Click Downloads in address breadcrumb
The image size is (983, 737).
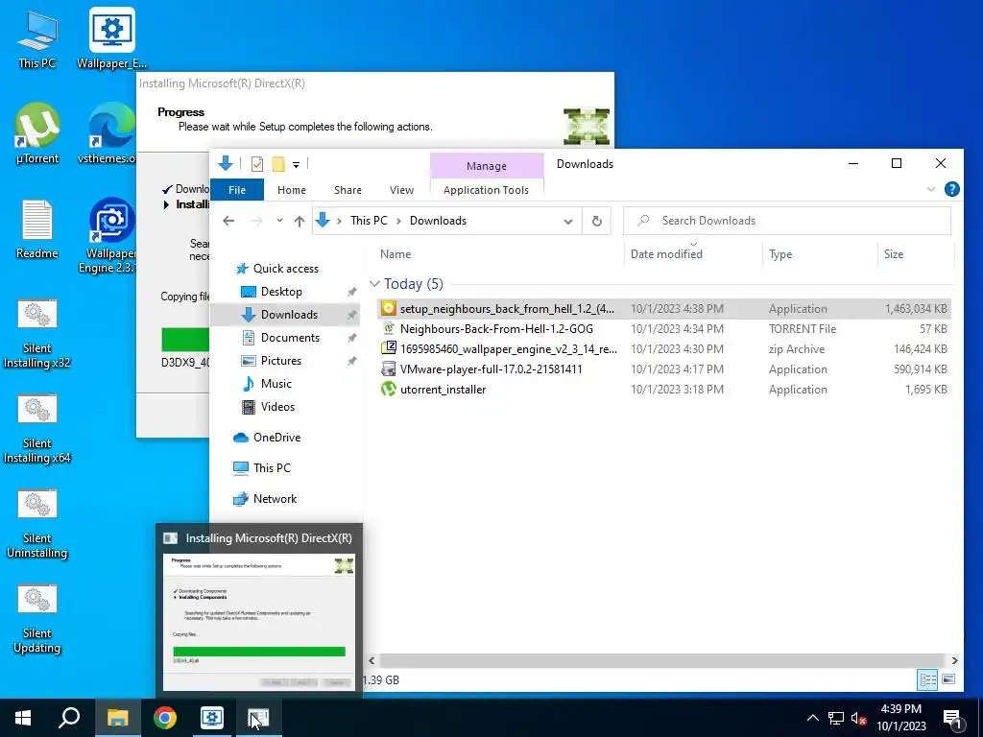coord(438,221)
